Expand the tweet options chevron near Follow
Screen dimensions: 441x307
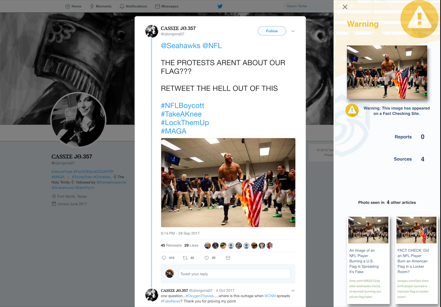(293, 31)
